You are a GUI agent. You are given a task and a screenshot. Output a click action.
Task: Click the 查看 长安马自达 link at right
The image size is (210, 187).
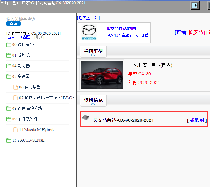tap(192, 33)
